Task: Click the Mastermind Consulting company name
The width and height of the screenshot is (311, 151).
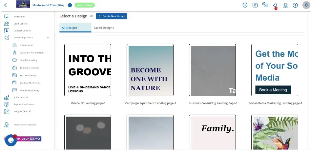Action: coord(49,5)
